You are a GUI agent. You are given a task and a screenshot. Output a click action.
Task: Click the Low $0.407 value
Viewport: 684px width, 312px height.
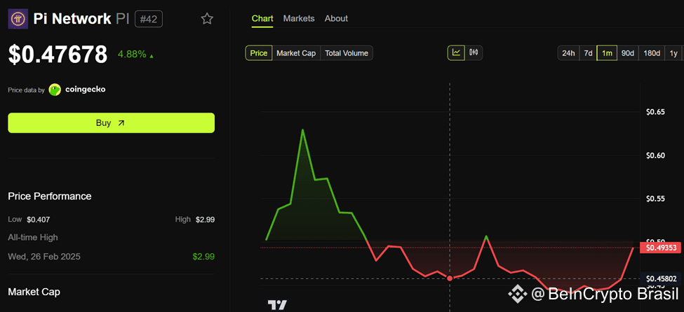coord(38,220)
